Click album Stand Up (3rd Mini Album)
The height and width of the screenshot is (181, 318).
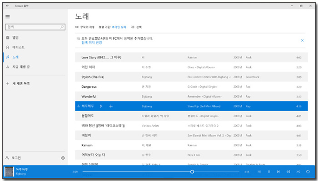click(x=204, y=106)
